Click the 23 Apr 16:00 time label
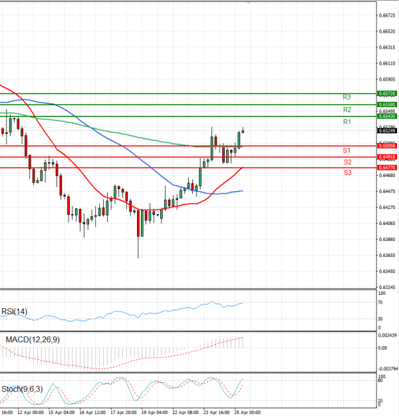The height and width of the screenshot is (416, 399). click(x=217, y=413)
